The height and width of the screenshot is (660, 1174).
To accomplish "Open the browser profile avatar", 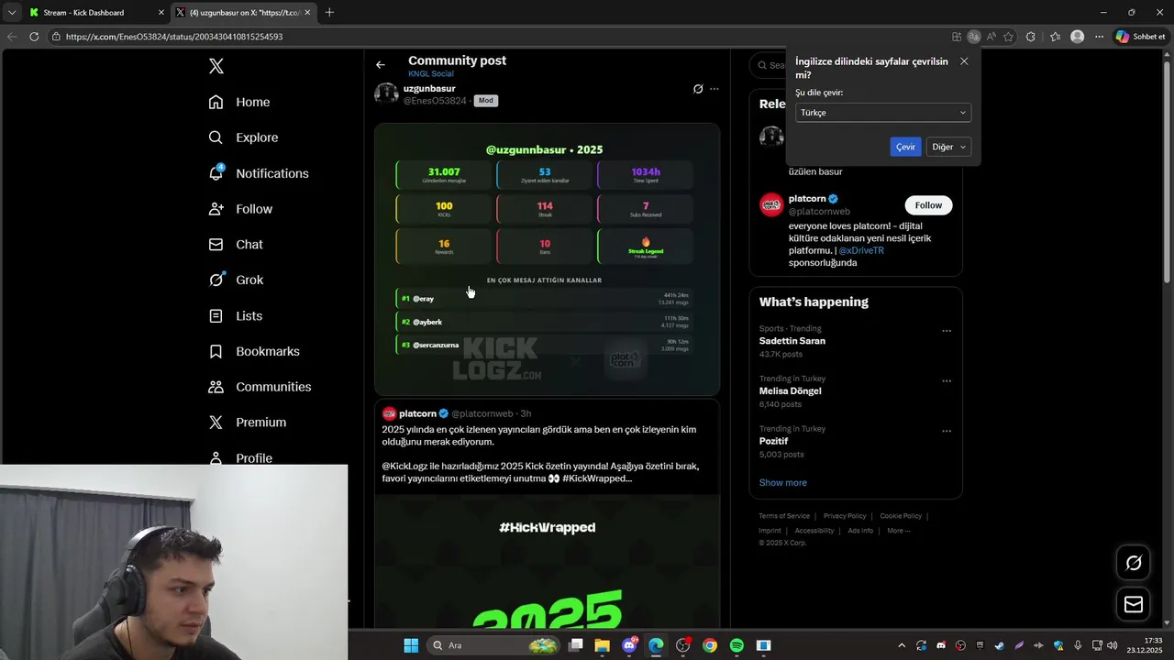I will pos(1078,37).
